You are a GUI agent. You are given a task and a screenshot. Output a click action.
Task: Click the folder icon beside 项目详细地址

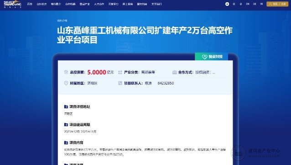point(66,106)
